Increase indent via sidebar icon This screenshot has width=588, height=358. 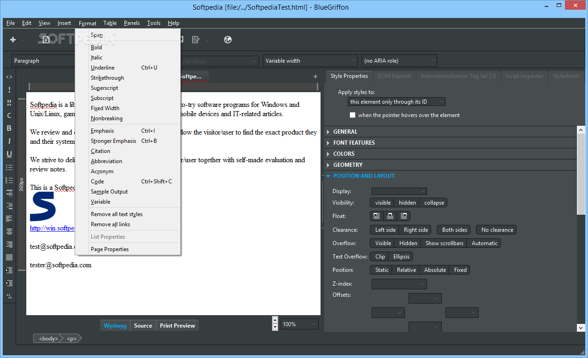(9, 270)
